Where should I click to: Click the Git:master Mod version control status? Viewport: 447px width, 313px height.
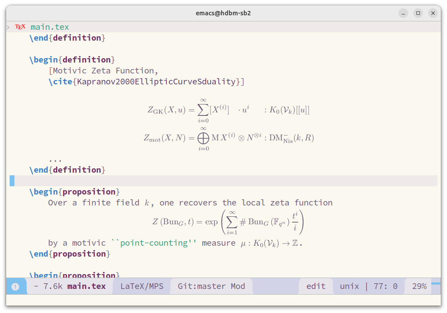pyautogui.click(x=211, y=286)
